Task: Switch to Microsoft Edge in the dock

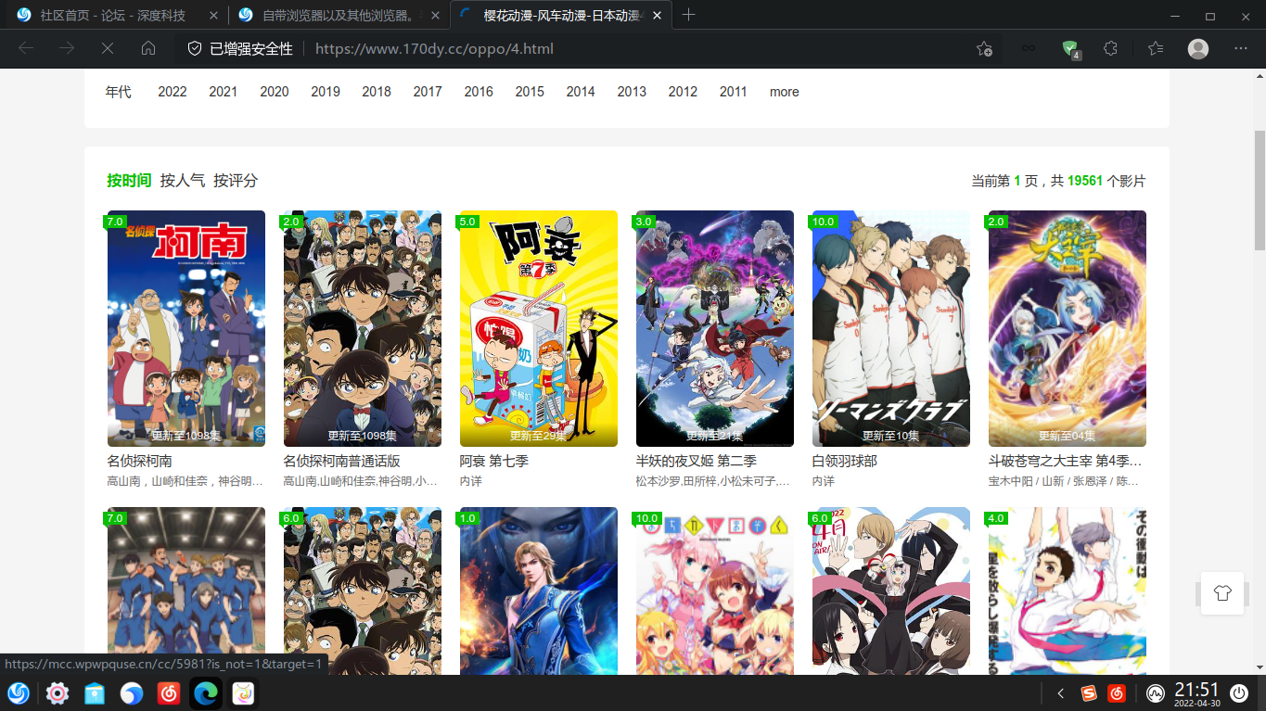Action: pyautogui.click(x=206, y=692)
